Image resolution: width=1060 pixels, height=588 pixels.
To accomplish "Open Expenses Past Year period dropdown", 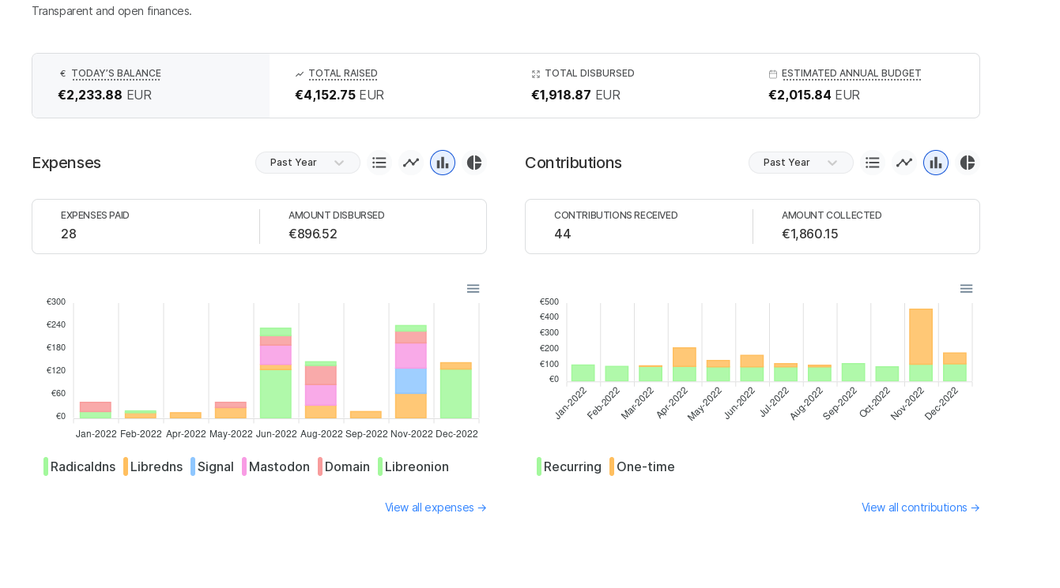I will coord(307,163).
